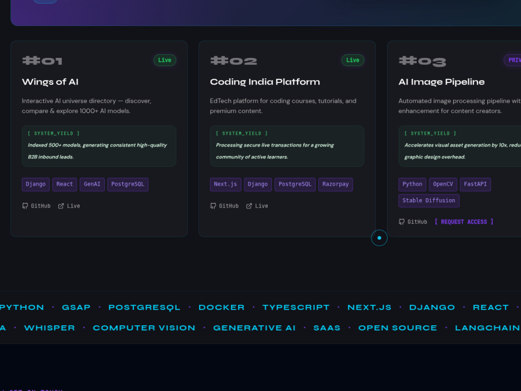Viewport: 521px width, 391px height.
Task: Click 'Automated image processing pipeline' description
Action: coord(460,106)
